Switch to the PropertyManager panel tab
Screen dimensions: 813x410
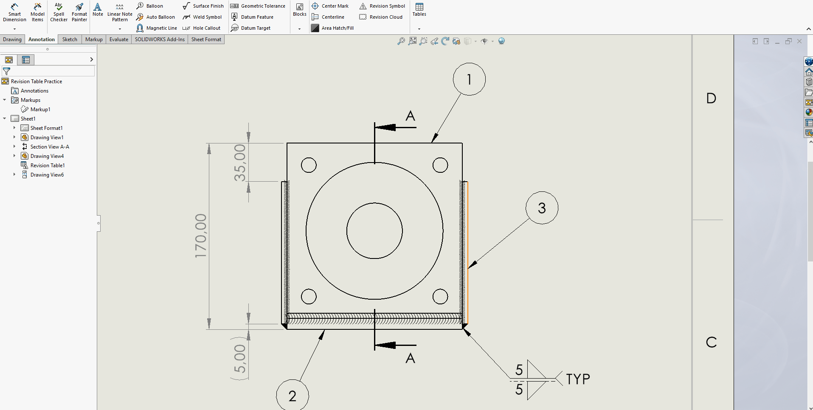(26, 60)
